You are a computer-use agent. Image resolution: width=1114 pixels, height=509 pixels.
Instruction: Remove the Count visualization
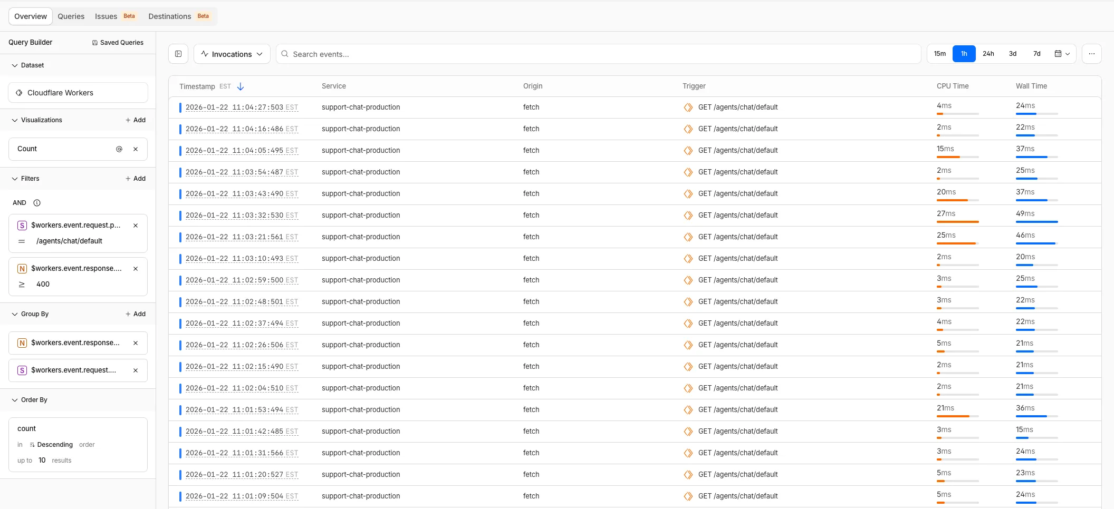pos(136,149)
